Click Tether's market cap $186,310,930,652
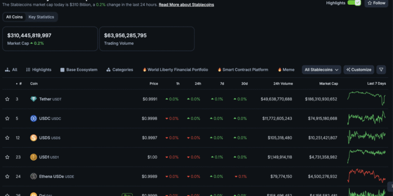This screenshot has width=393, height=196. pos(321,99)
